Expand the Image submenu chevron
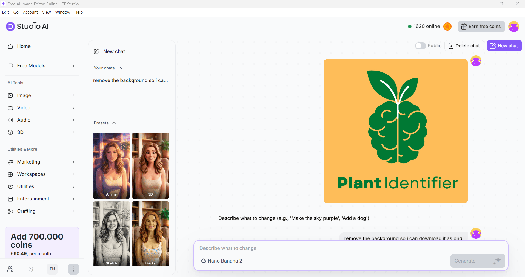 [73, 95]
